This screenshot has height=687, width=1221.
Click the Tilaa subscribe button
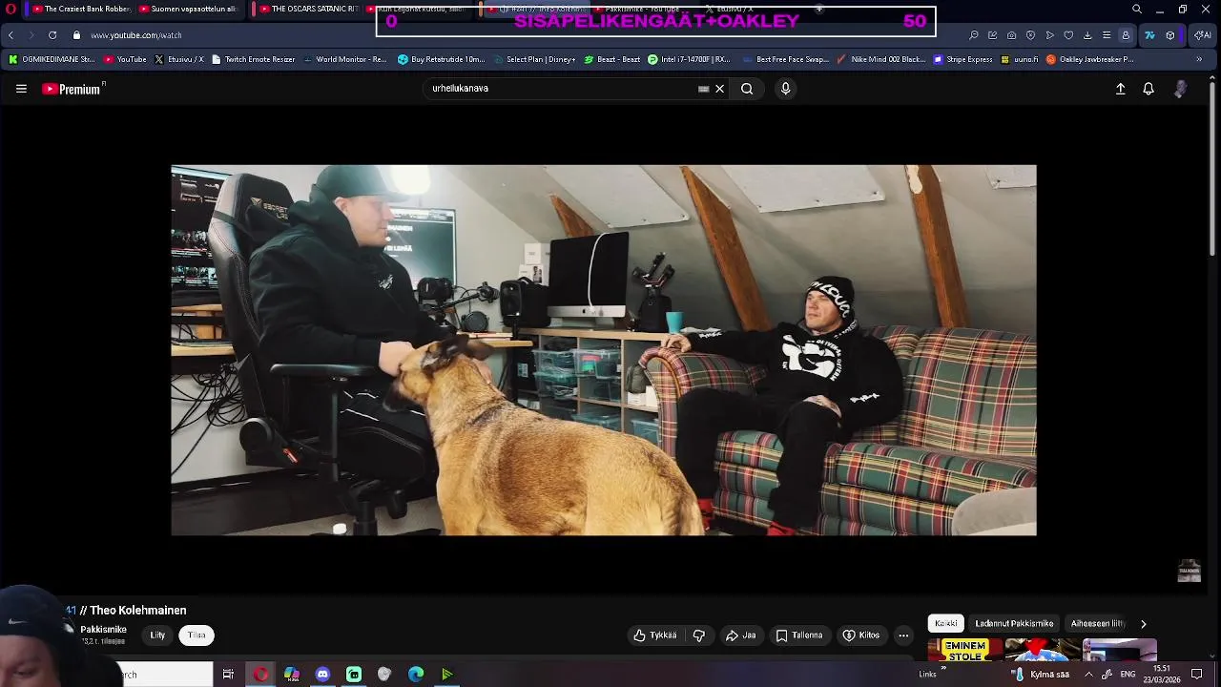(x=197, y=635)
